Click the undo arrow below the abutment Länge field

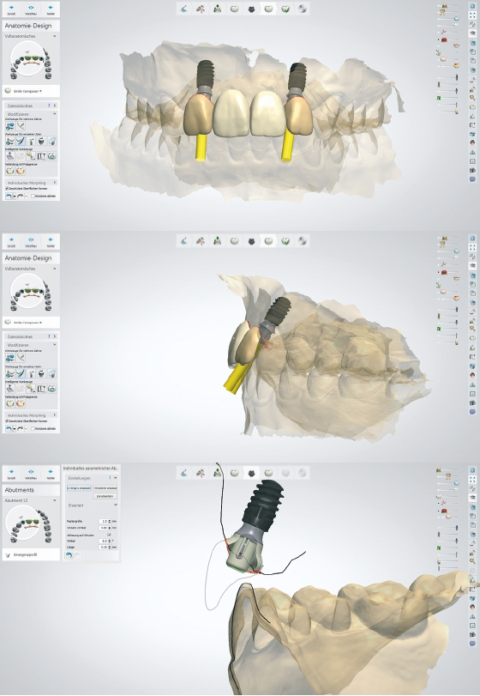click(69, 555)
